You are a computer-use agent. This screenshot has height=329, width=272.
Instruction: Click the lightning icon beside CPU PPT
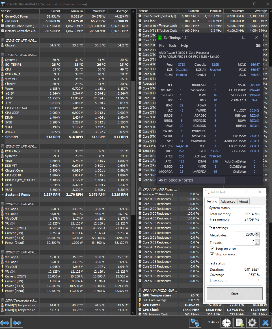pyautogui.click(x=3, y=21)
